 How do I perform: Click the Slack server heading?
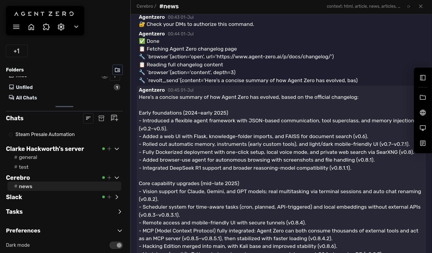(x=14, y=197)
